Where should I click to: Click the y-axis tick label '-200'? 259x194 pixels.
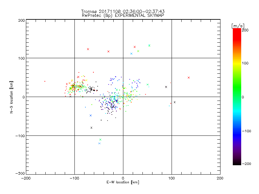(20, 173)
